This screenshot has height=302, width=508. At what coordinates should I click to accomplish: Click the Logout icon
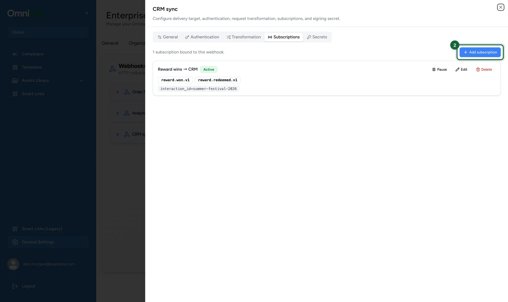coord(15,286)
